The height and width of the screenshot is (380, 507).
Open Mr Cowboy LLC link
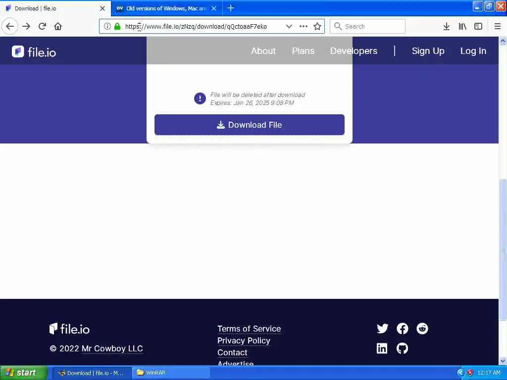point(112,348)
